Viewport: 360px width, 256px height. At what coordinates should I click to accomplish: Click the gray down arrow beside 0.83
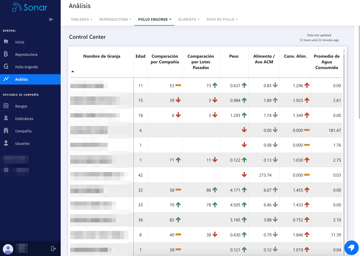coord(275,85)
